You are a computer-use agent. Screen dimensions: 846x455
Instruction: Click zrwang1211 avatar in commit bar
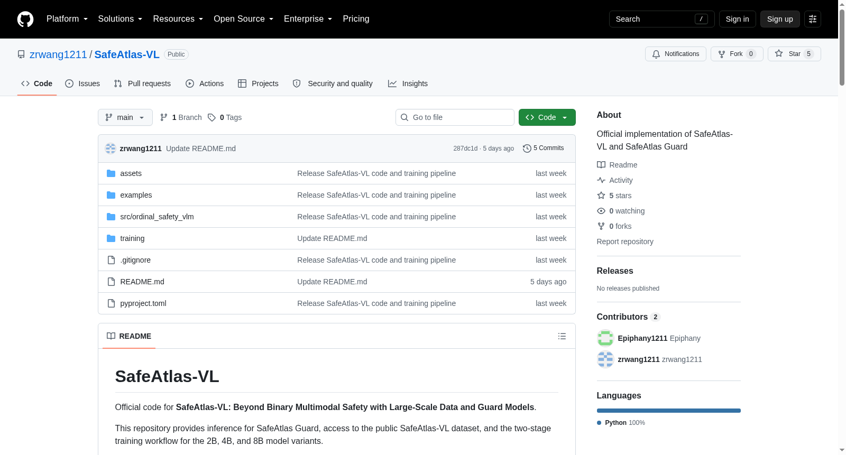(x=111, y=148)
